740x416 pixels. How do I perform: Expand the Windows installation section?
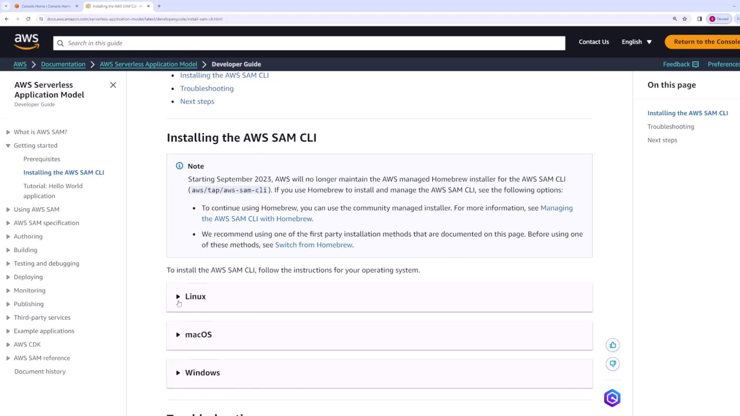[202, 373]
